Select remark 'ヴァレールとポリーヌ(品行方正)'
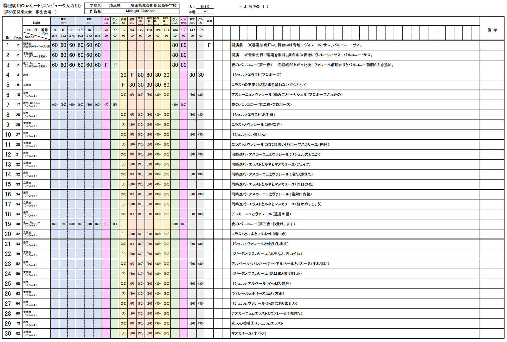507x342 pixels. point(258,294)
